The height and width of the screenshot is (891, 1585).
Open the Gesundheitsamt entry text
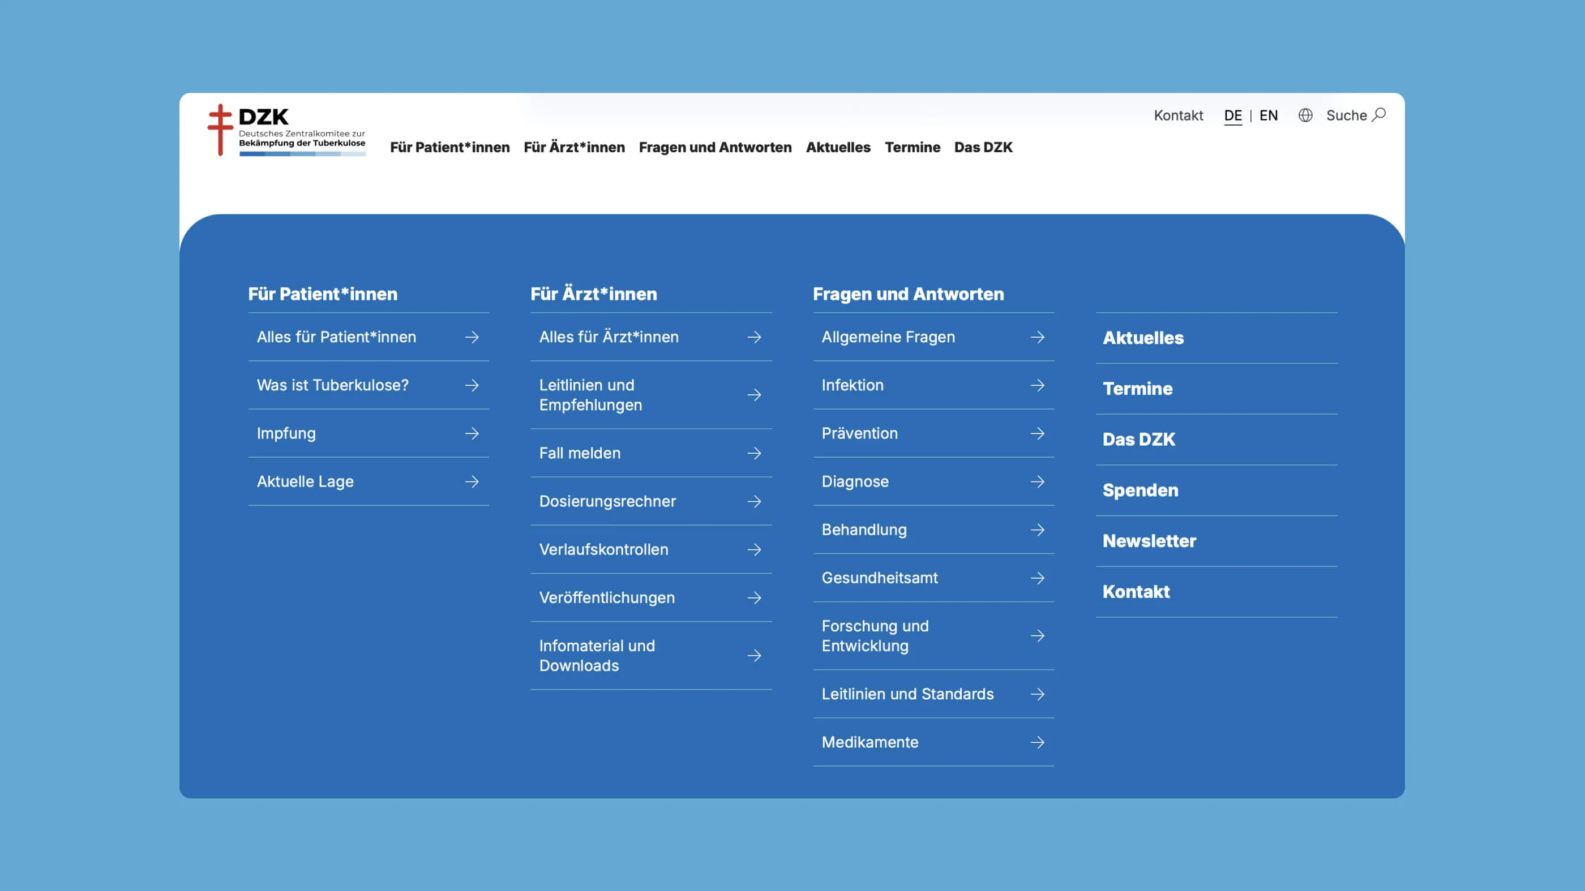point(880,578)
